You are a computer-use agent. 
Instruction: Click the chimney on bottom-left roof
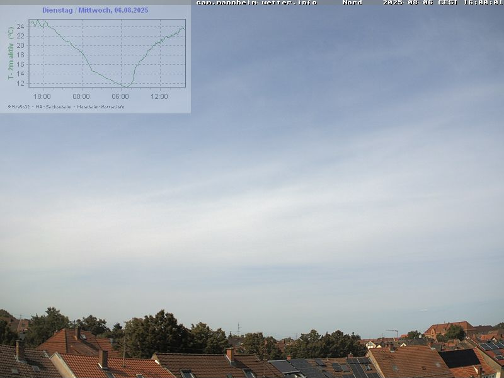tap(20, 350)
